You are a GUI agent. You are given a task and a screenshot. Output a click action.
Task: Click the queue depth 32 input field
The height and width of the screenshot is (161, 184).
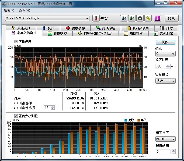(47, 108)
